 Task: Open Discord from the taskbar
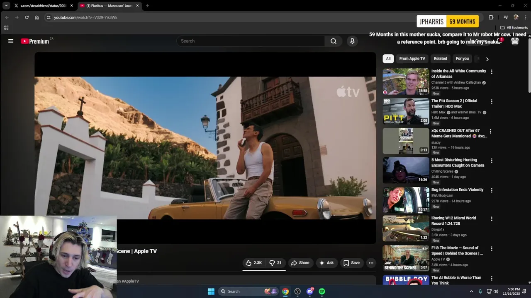point(310,291)
